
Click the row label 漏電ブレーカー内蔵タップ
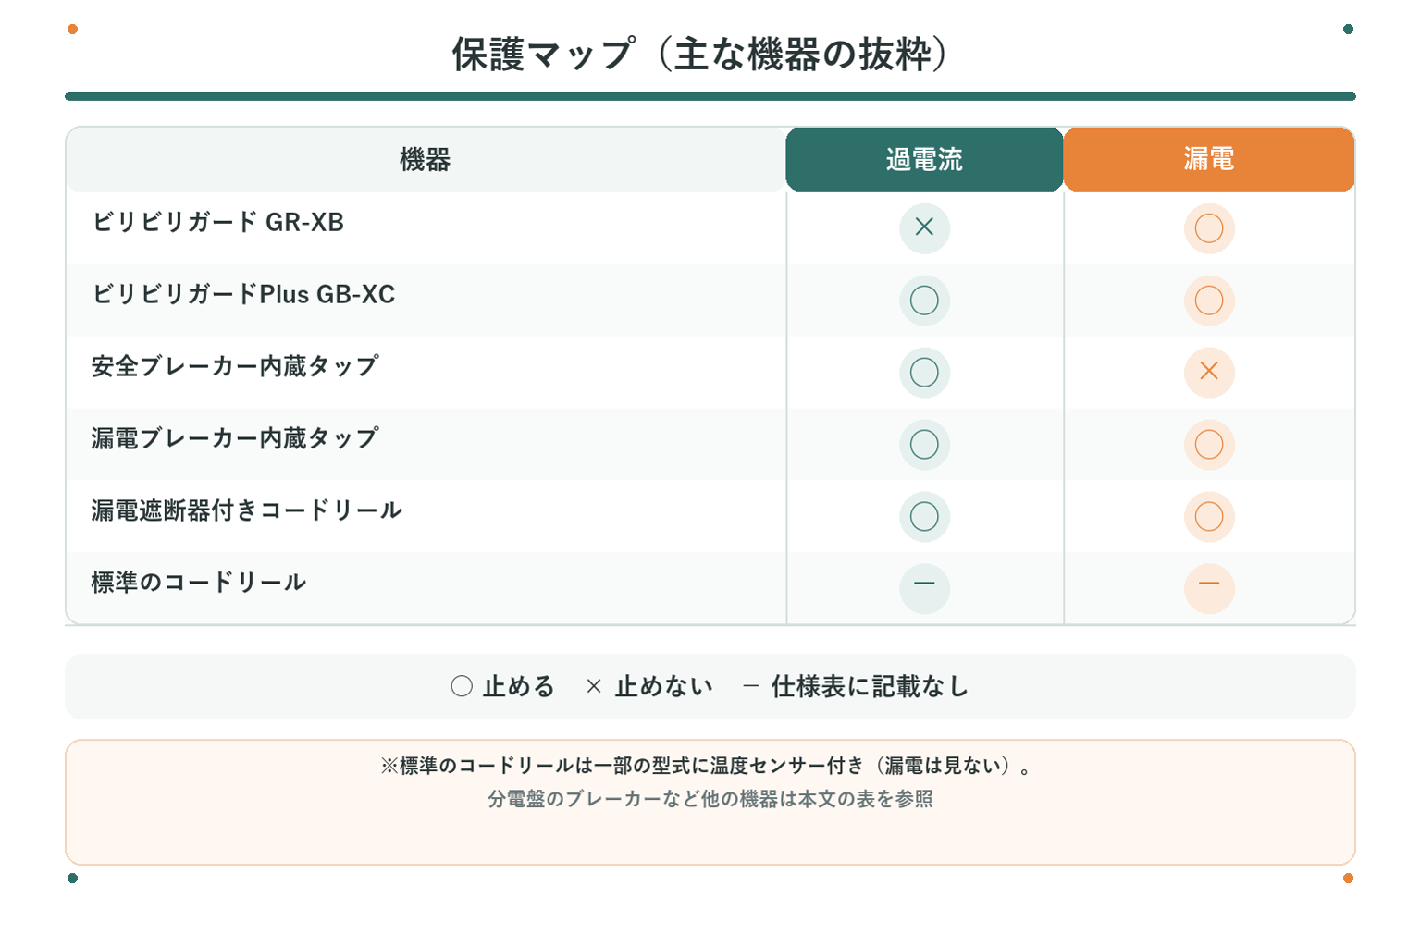click(x=235, y=439)
